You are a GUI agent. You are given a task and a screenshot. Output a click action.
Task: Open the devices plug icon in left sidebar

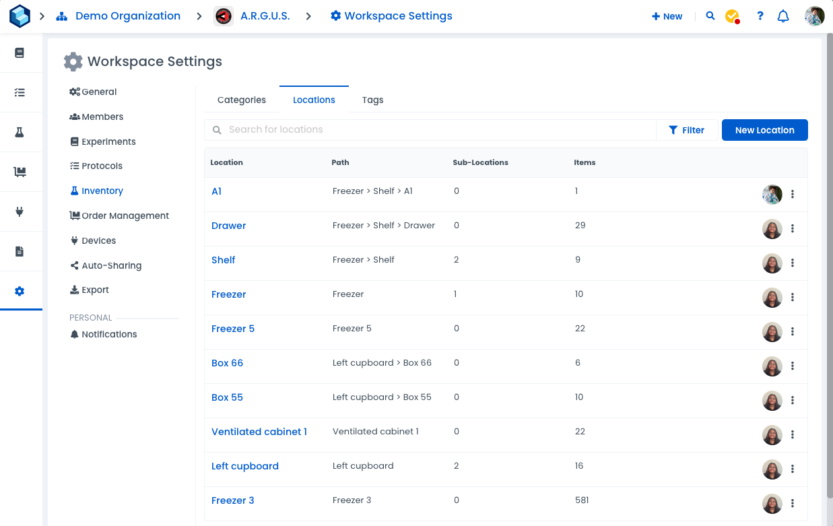[x=20, y=212]
